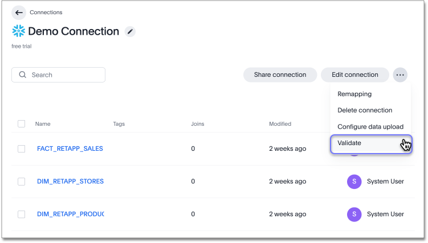Click the magnifying glass search icon
The height and width of the screenshot is (243, 428).
pos(23,75)
